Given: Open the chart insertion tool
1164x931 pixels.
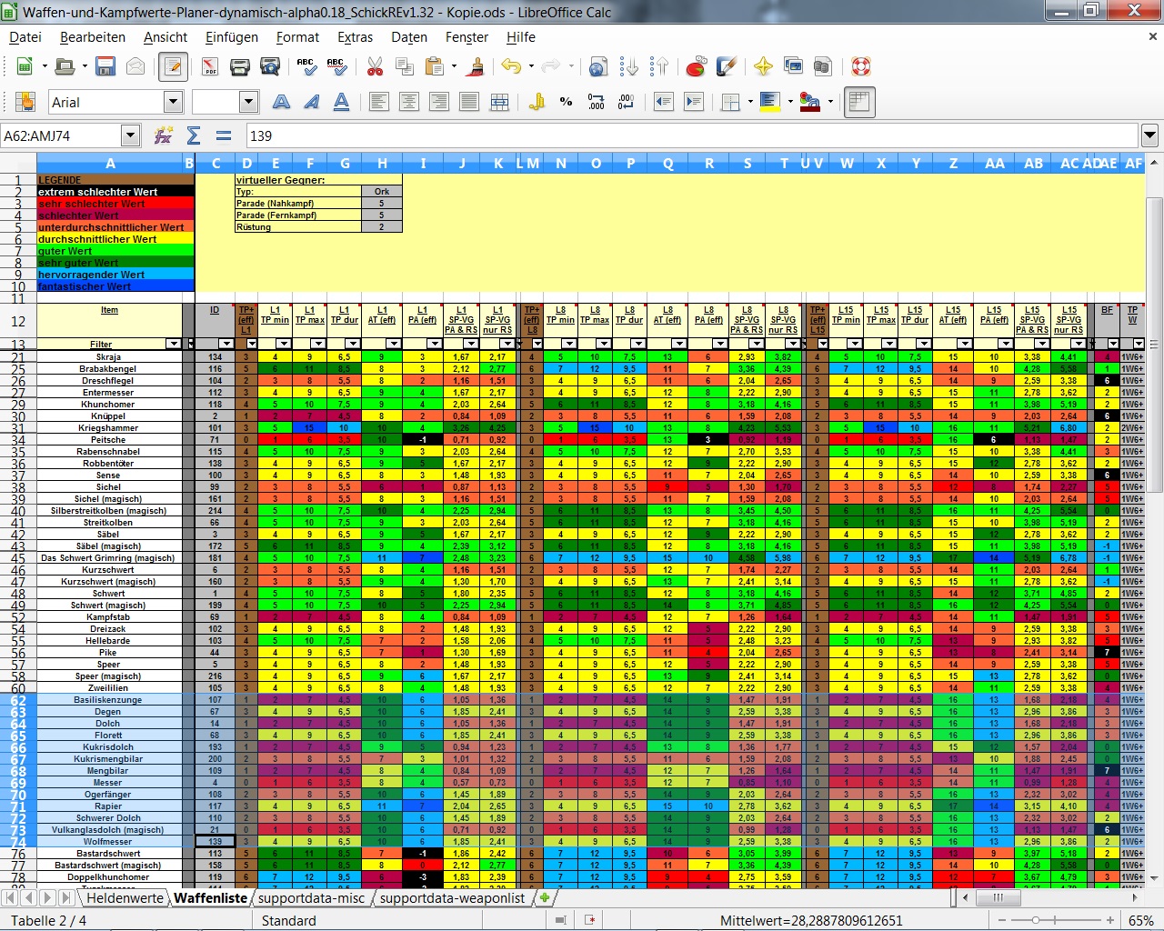Looking at the screenshot, I should click(696, 66).
